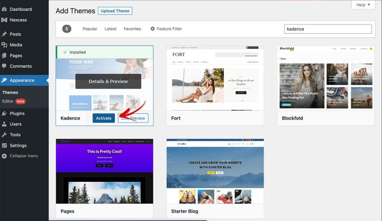Click the Starter Blog theme thumbnail
Image resolution: width=382 pixels, height=221 pixels.
(215, 171)
